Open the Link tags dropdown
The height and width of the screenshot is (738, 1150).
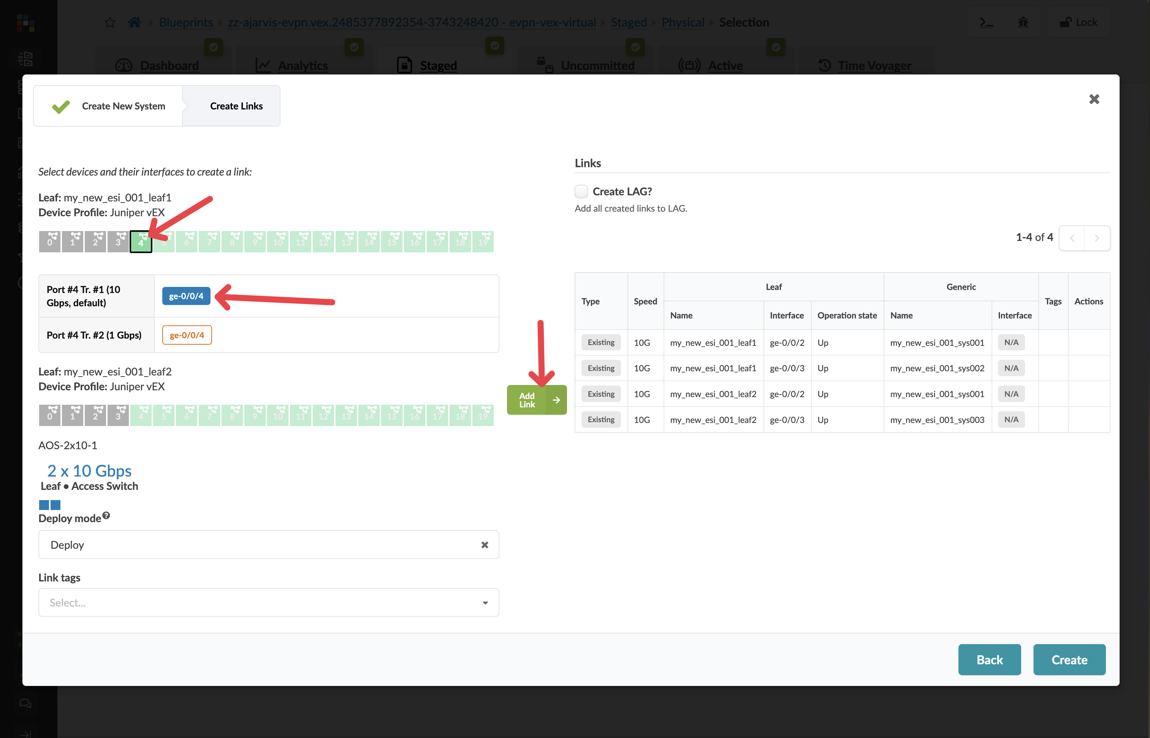click(268, 602)
